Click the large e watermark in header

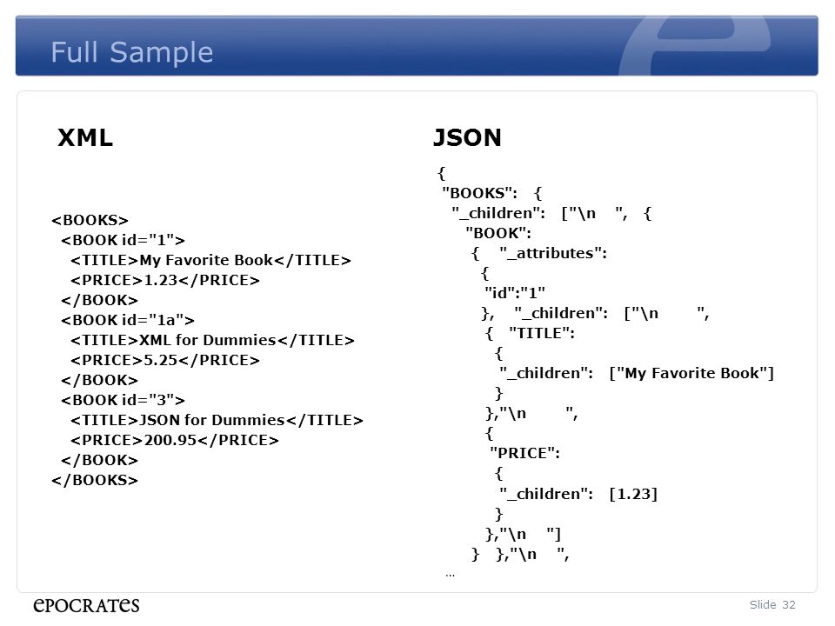click(695, 46)
